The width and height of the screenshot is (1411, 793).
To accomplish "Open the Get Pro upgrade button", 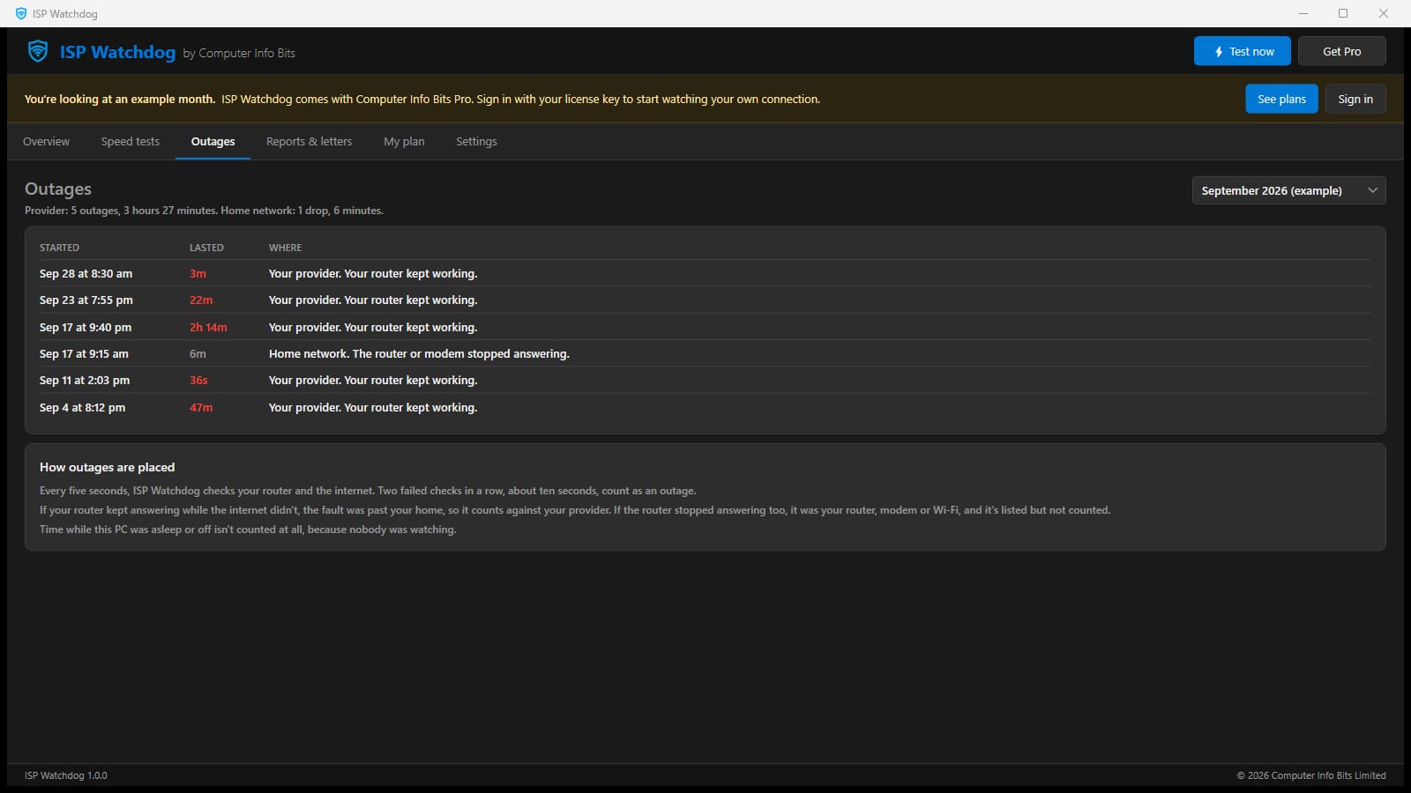I will coord(1341,51).
